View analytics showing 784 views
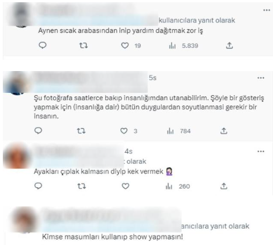This screenshot has width=273, height=245. tap(178, 131)
